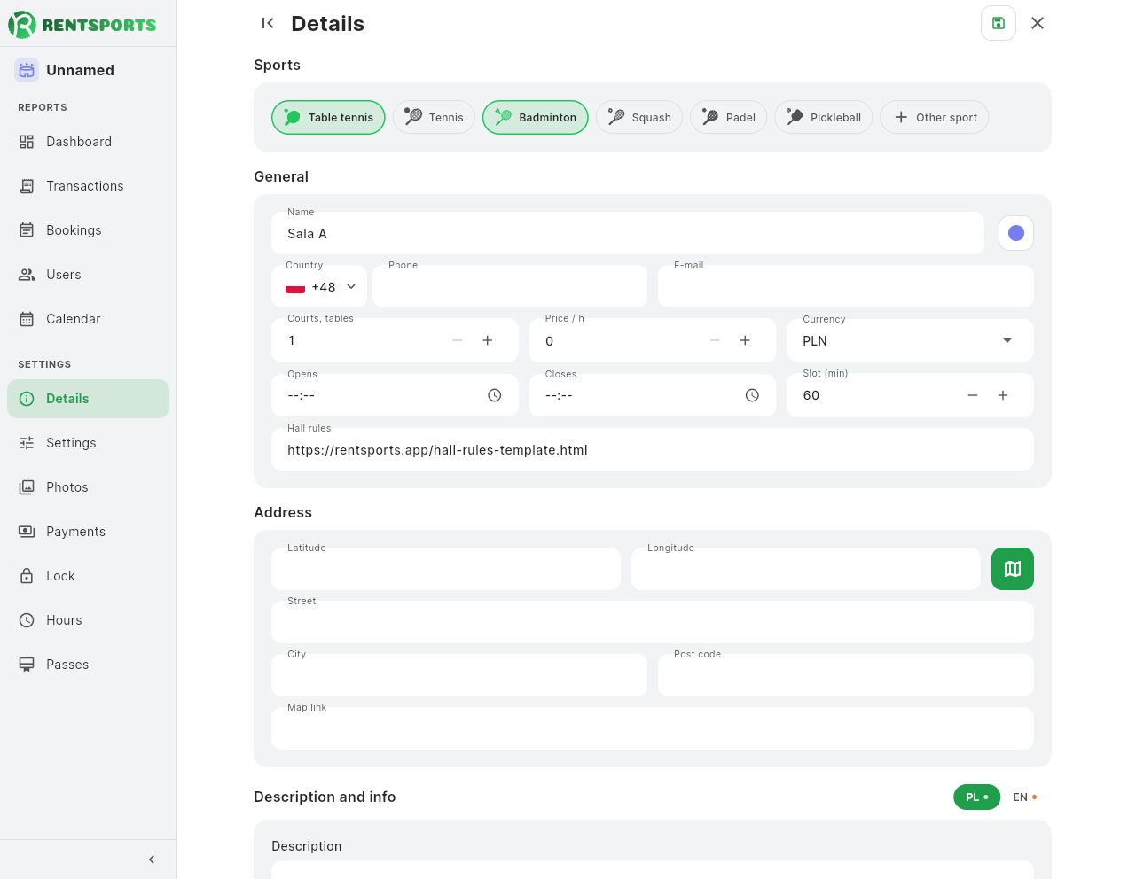
Task: Increase the Slot minutes value
Action: click(1003, 395)
